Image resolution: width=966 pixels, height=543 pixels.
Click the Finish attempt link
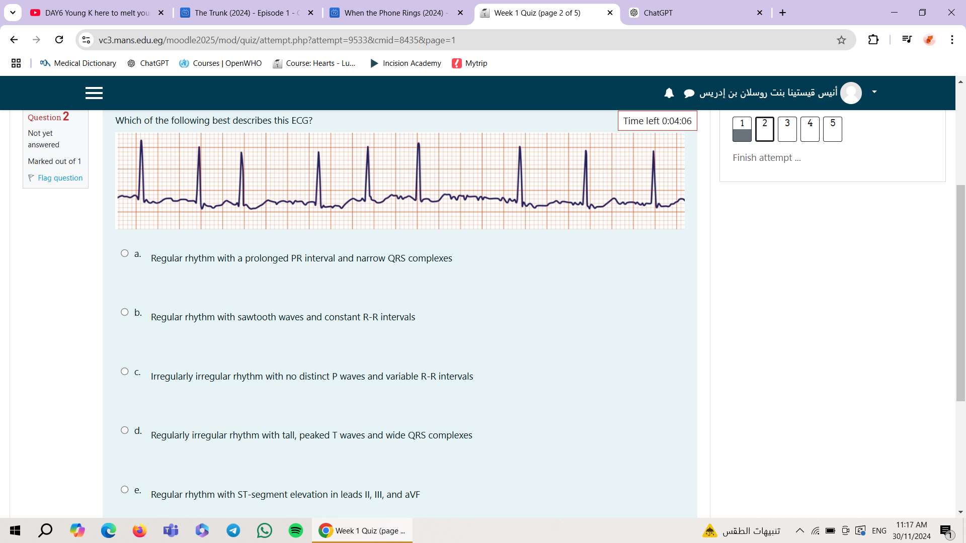[767, 158]
